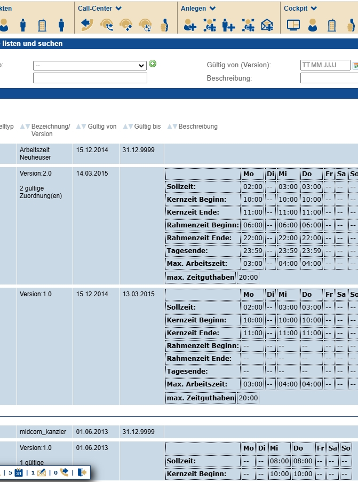Viewport: 358px width, 482px height.
Task: Click the 'listen und suchen' title bar text
Action: pos(32,44)
